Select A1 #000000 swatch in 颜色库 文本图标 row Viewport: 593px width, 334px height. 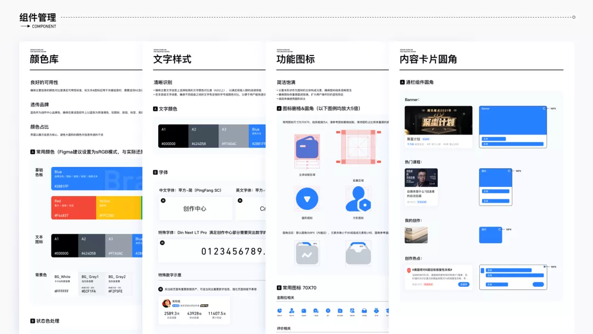point(65,246)
